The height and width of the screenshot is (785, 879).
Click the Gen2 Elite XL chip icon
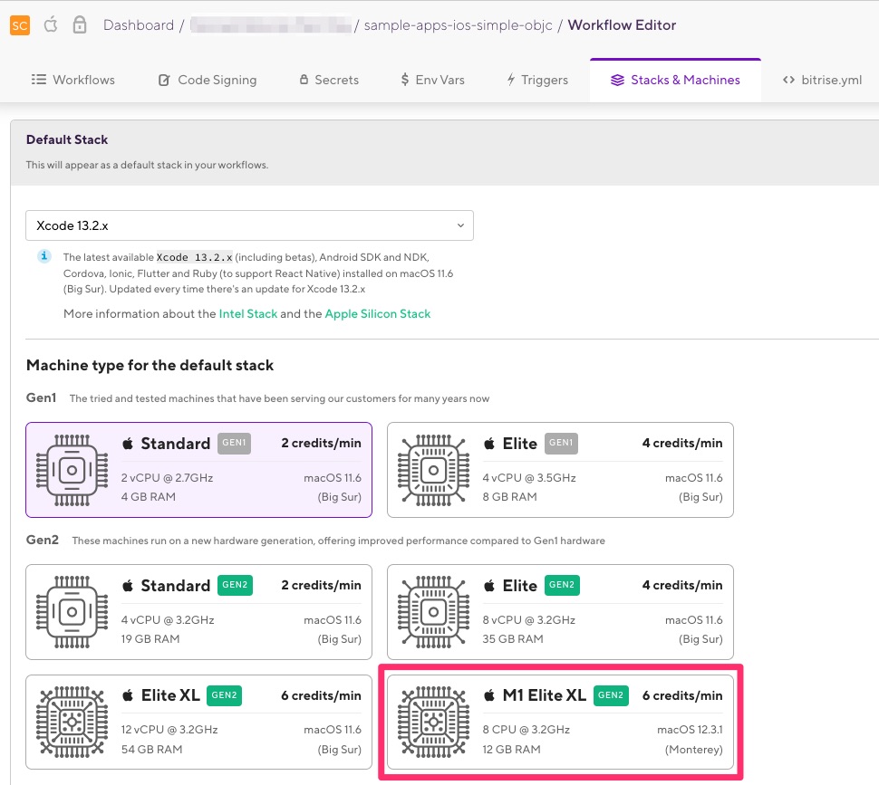pos(72,722)
